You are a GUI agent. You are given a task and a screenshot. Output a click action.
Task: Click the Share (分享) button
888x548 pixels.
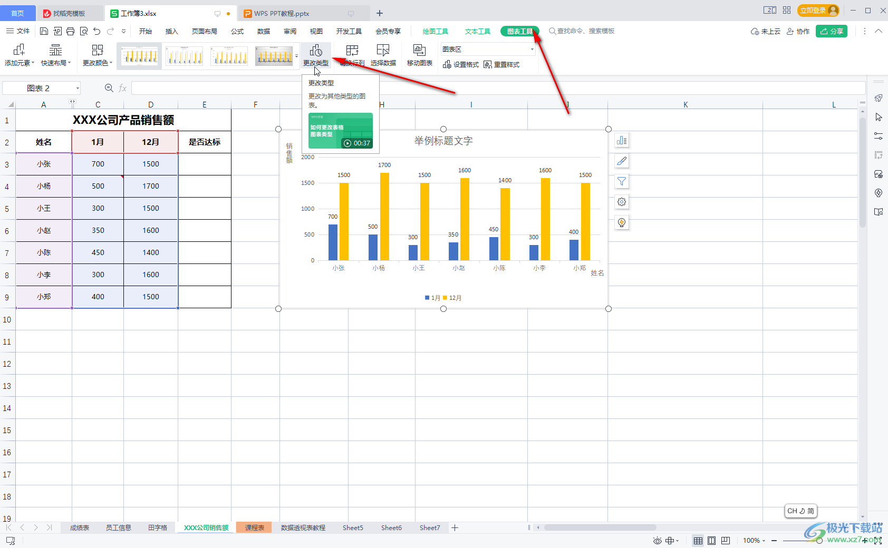pos(832,31)
